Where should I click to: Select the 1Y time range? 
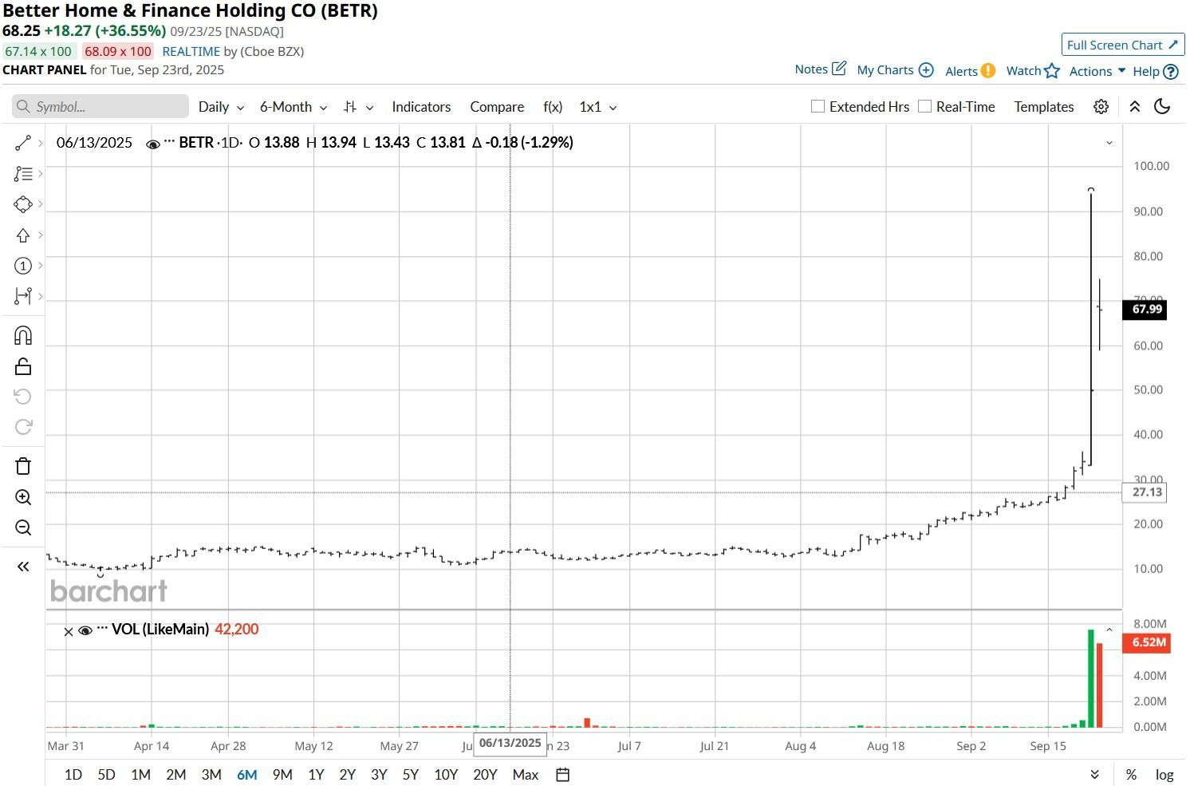point(316,775)
